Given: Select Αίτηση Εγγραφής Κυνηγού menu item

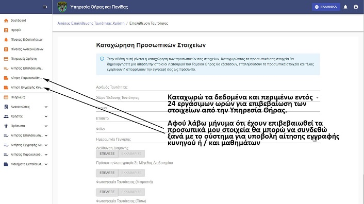Looking at the screenshot, I should coord(26,88).
